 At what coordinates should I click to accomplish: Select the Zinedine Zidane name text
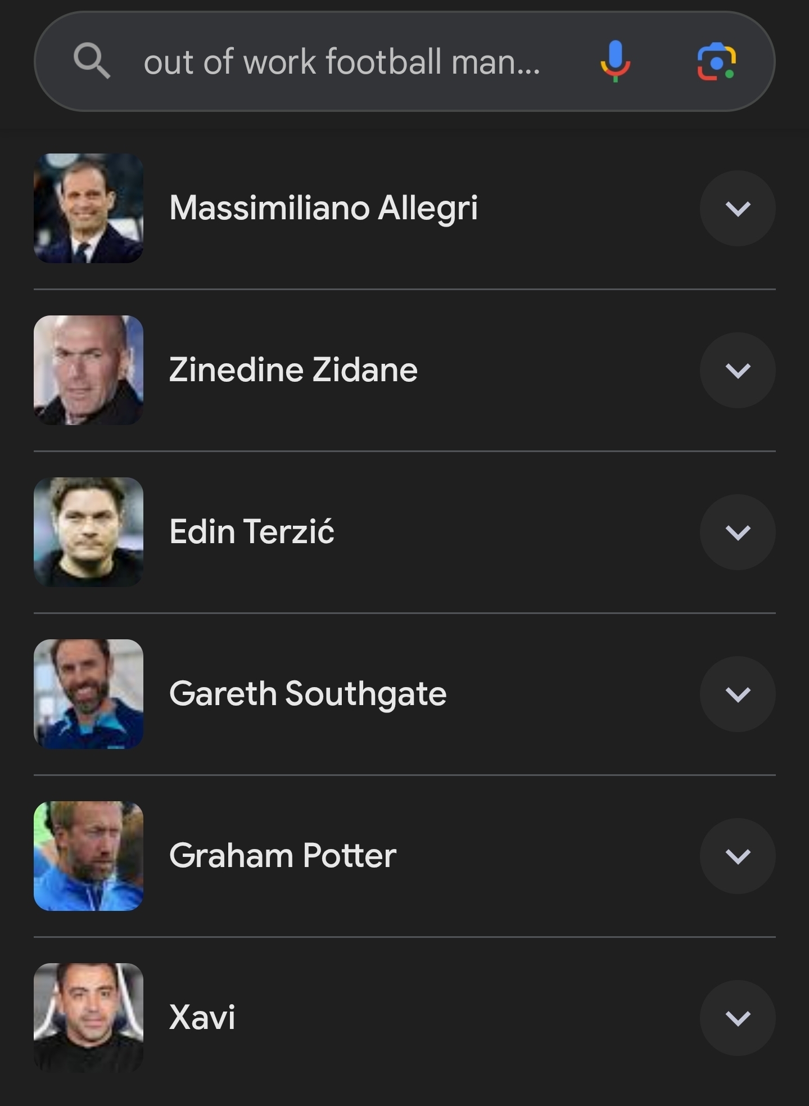pos(293,370)
